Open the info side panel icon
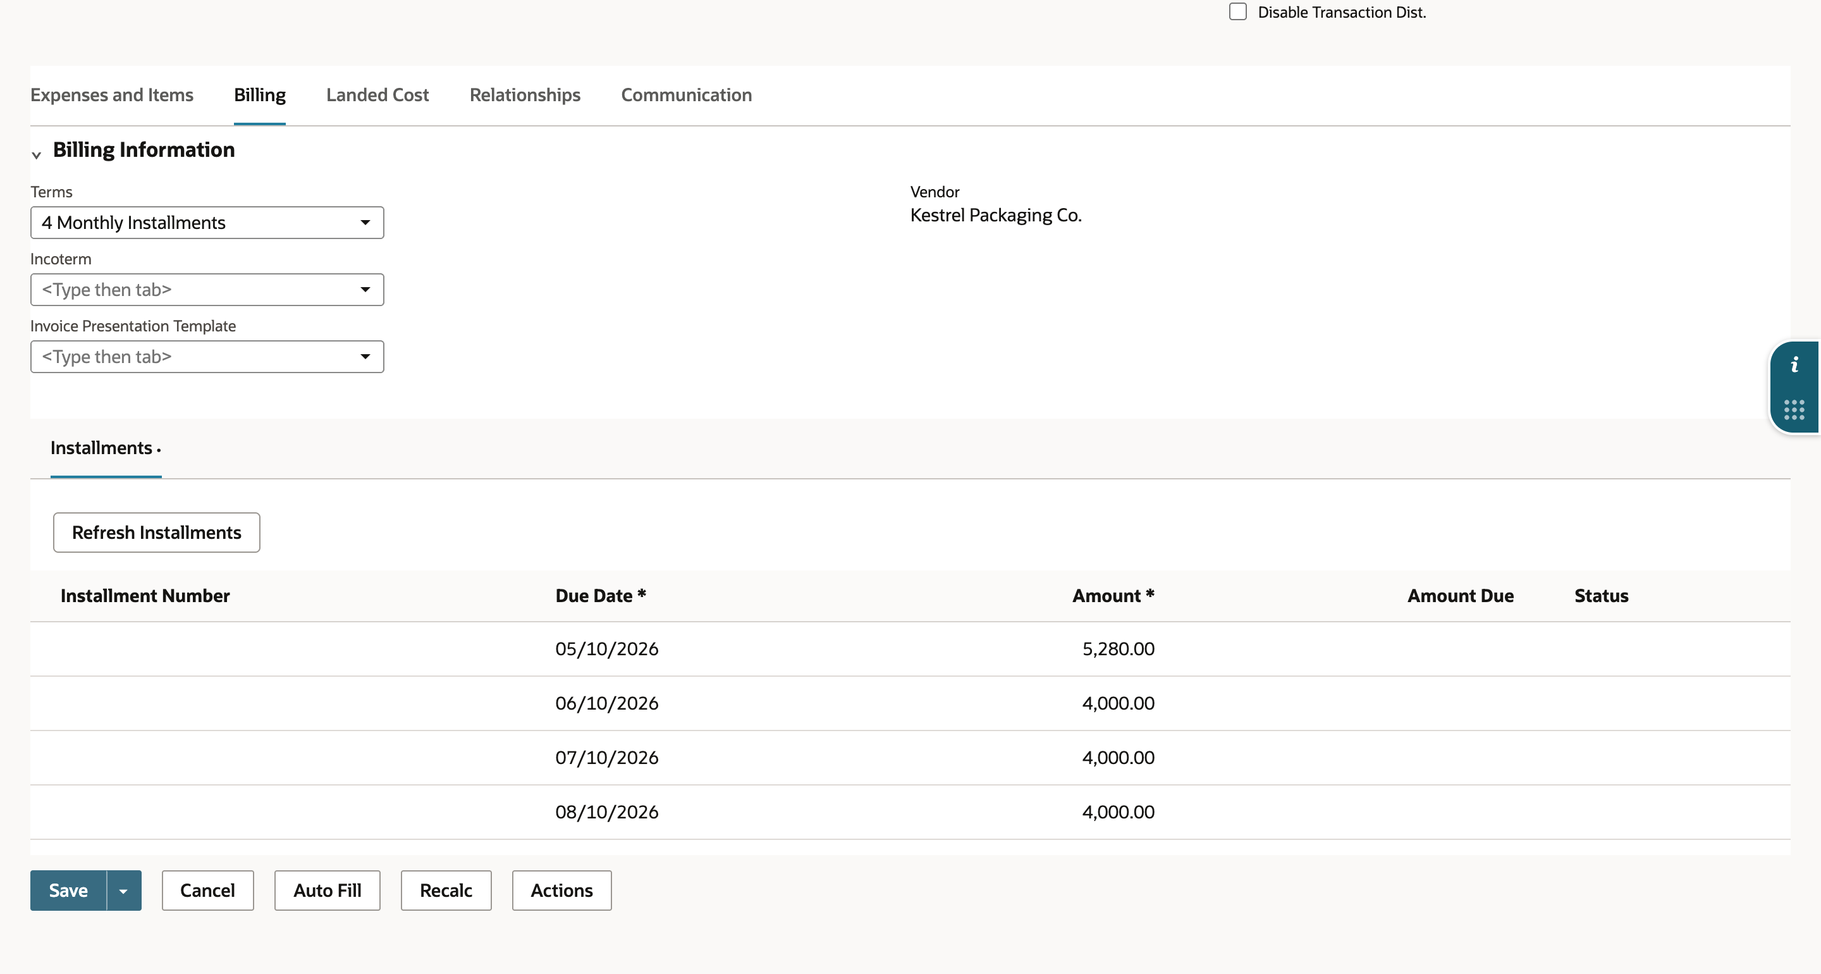This screenshot has height=974, width=1821. tap(1794, 365)
